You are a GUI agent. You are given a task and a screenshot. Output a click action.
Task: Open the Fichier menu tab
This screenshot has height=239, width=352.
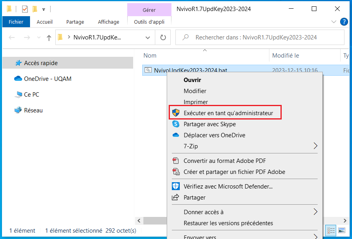[x=16, y=22]
